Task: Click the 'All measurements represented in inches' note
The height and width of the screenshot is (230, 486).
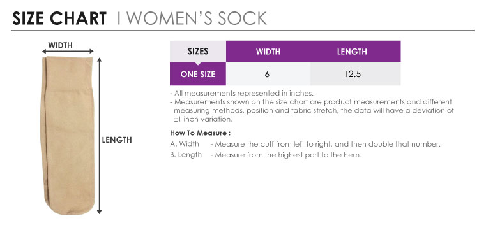Action: (x=242, y=94)
